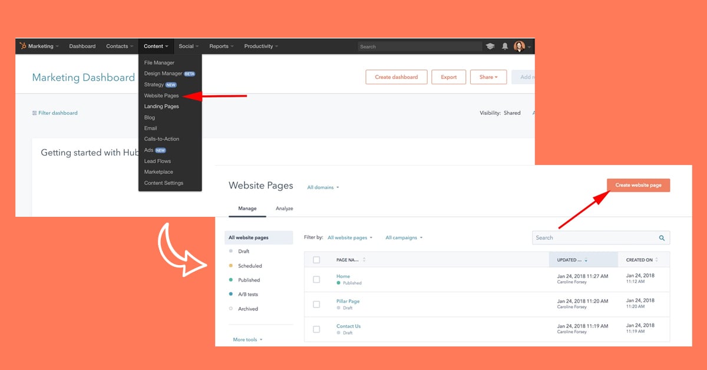Click the Visibility: Shared label
Image resolution: width=707 pixels, height=370 pixels.
[500, 113]
